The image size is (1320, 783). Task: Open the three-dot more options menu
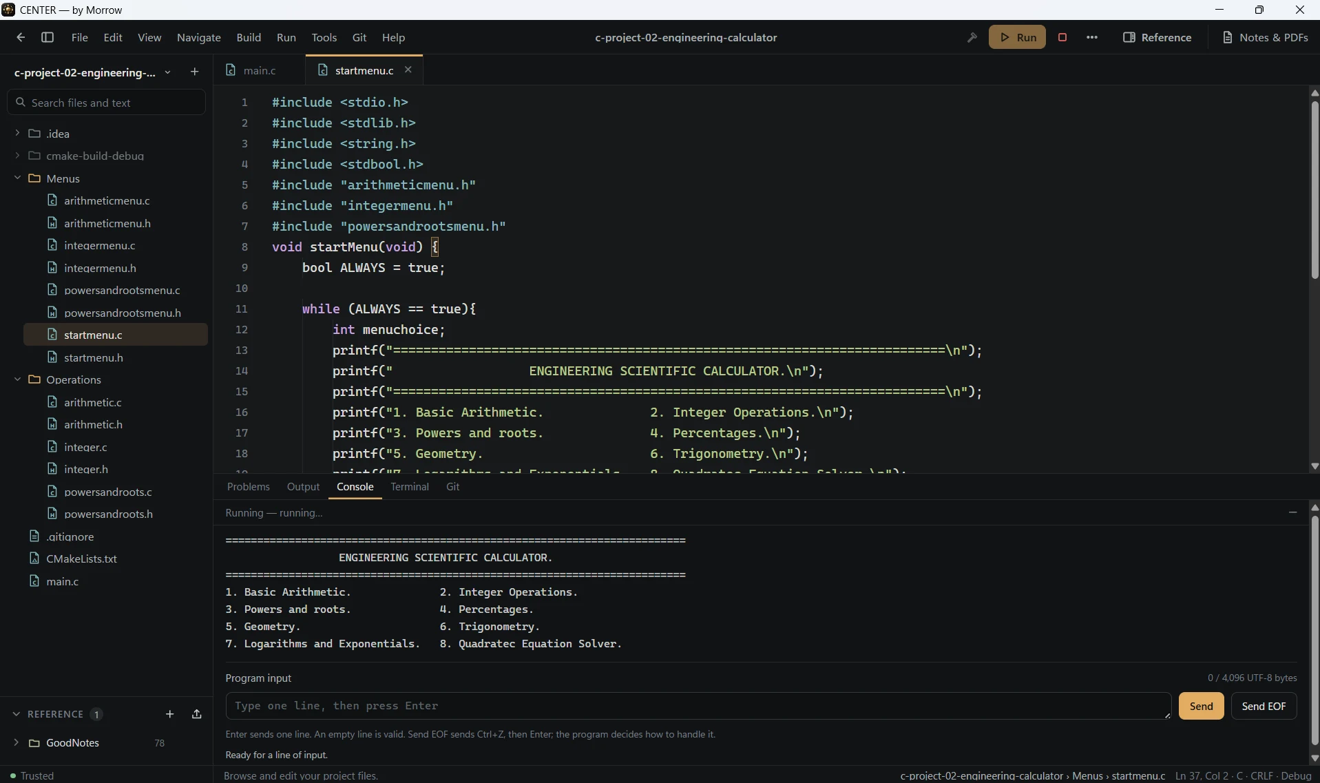click(x=1092, y=37)
